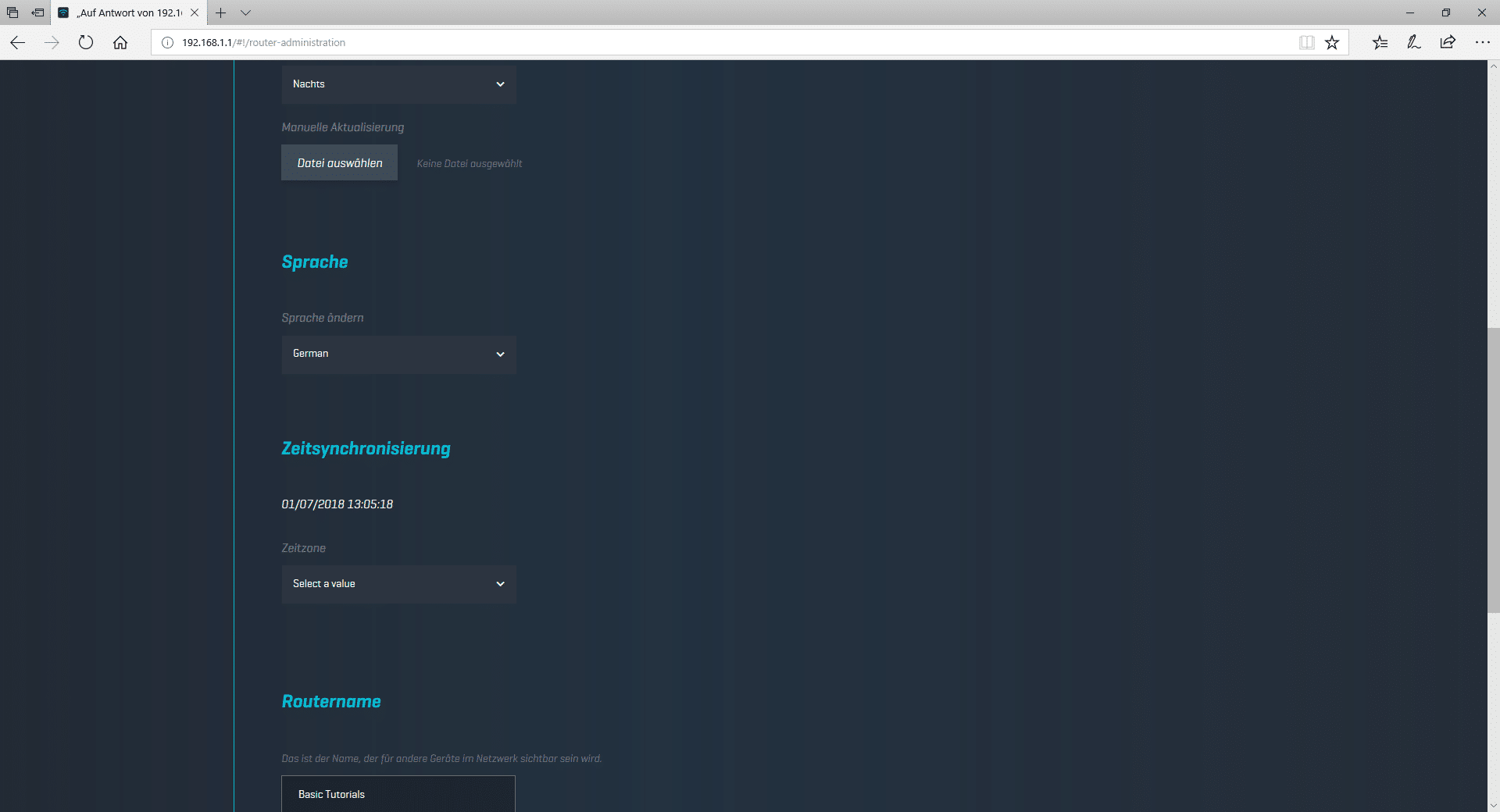Go to the browser home page
1500x812 pixels.
click(x=120, y=43)
